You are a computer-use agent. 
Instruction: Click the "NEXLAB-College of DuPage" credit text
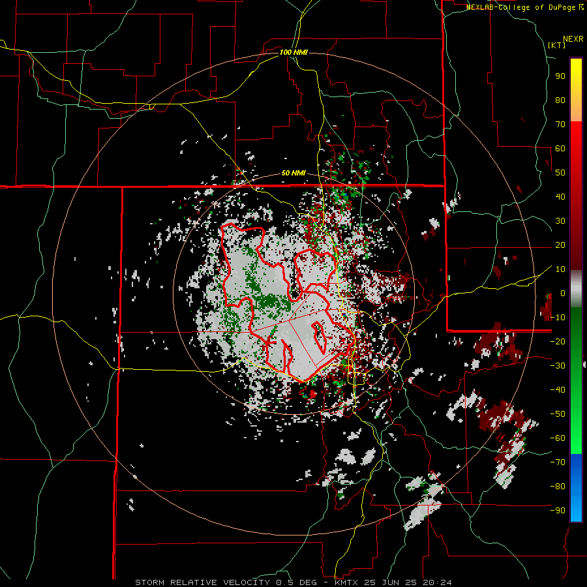pyautogui.click(x=521, y=7)
